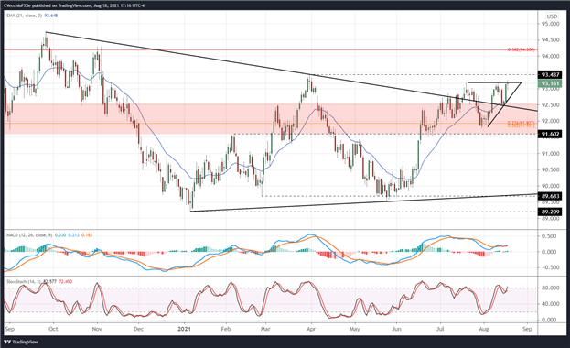
Task: Click the Oct label on time axis
Action: coord(53,329)
